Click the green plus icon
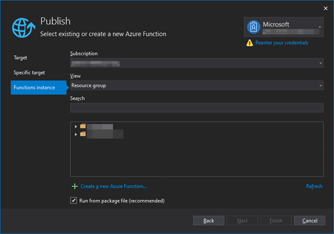 click(75, 187)
